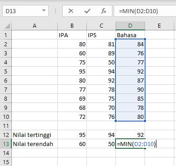Screen dimensions: 176x166
Task: Select cell B12 with value 95
Action: click(72, 135)
